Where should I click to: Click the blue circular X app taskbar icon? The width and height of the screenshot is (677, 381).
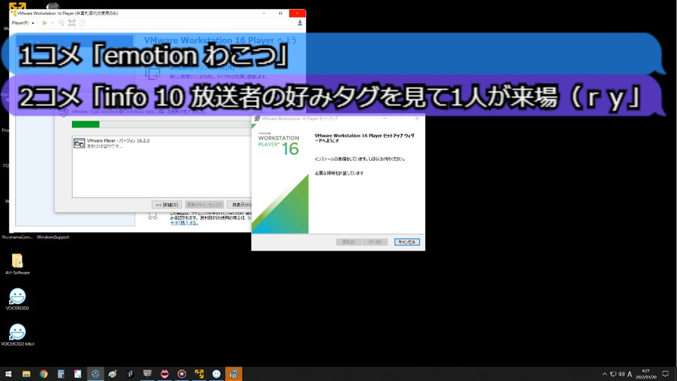[x=95, y=374]
